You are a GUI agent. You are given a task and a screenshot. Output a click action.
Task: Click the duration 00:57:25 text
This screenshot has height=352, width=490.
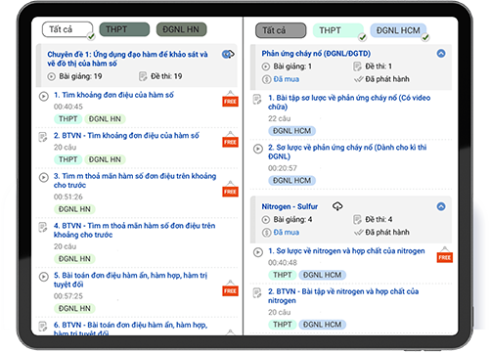click(68, 296)
